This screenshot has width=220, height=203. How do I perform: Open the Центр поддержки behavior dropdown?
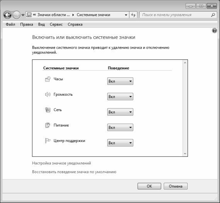pos(120,143)
